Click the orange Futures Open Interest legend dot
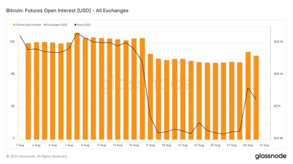Viewport: 293px width, 164px height. click(14, 25)
